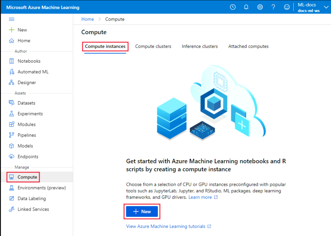Click the New label in the sidebar
This screenshot has height=236, width=331.
(x=22, y=30)
